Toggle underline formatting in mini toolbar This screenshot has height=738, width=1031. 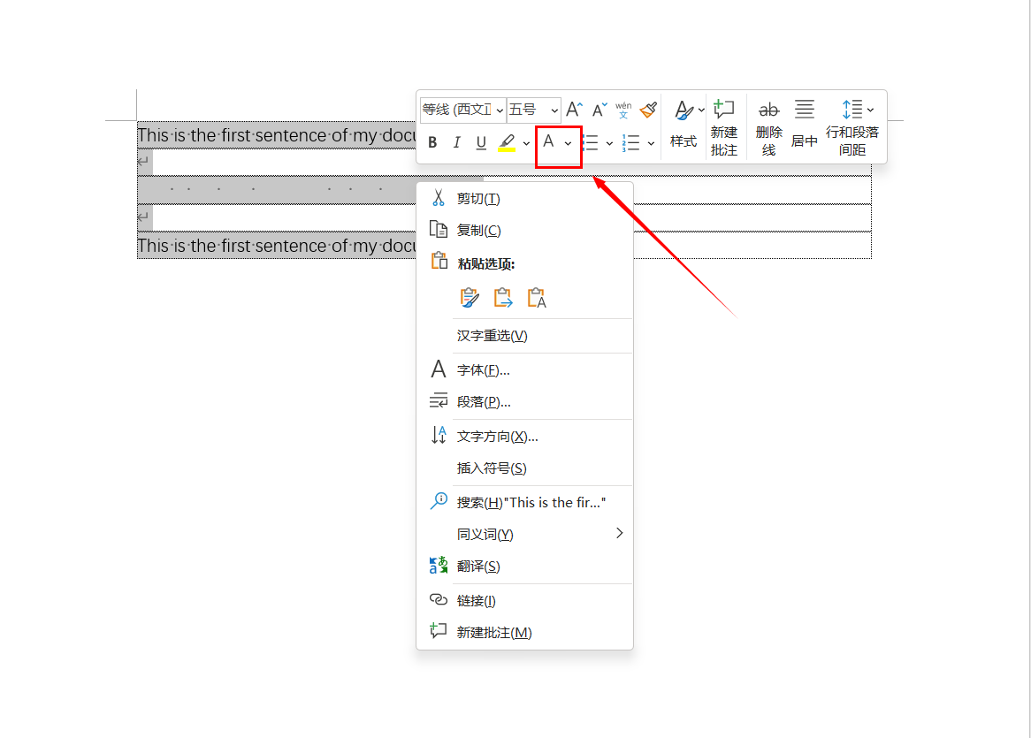481,142
